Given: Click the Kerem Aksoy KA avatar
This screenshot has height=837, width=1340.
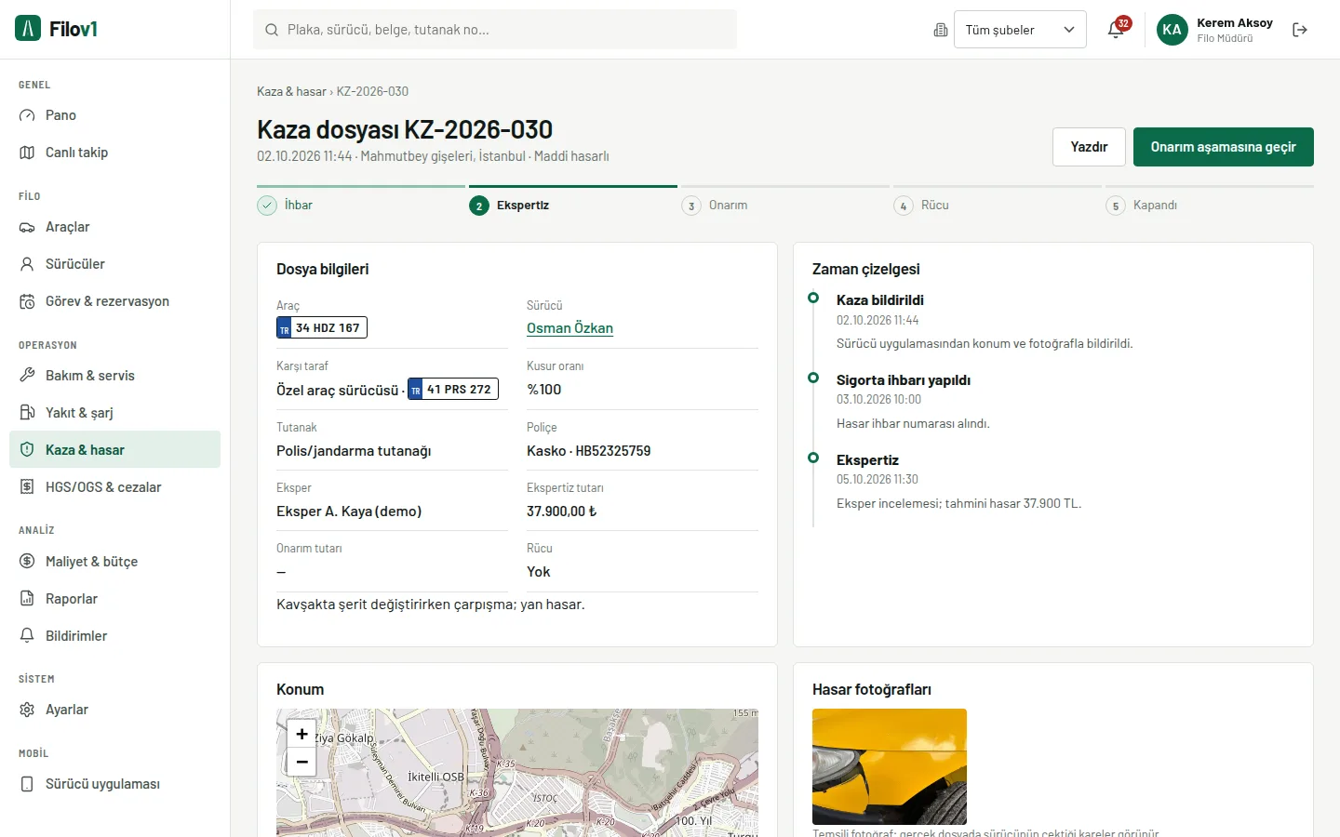Looking at the screenshot, I should point(1172,30).
